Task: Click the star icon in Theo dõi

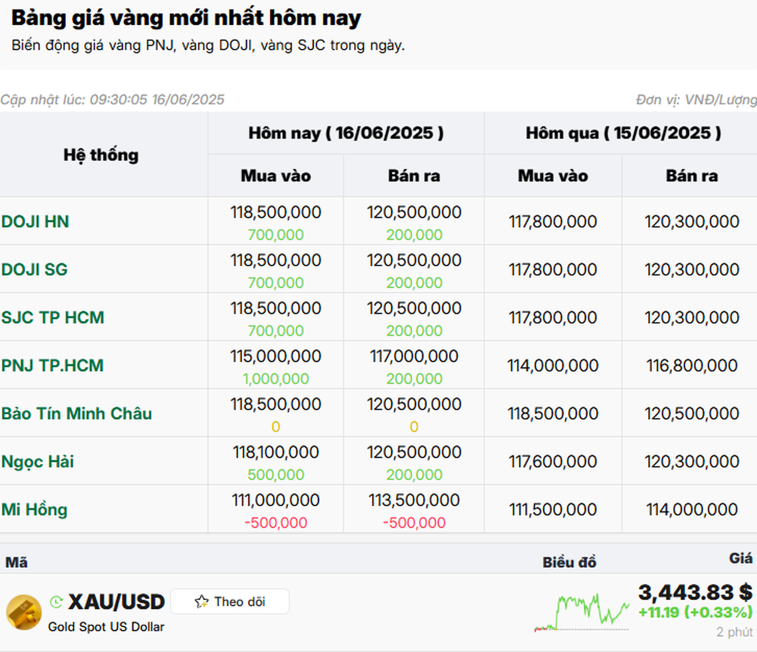Action: click(201, 601)
